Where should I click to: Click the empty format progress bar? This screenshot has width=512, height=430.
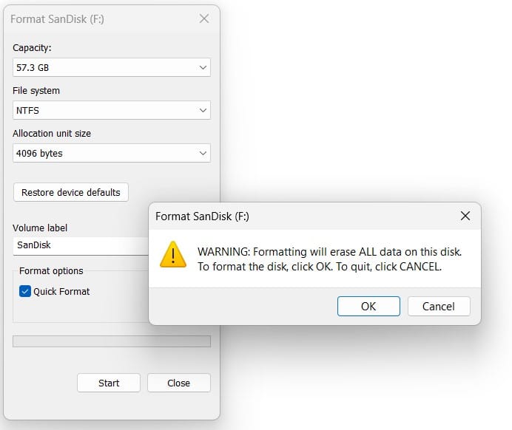(112, 341)
